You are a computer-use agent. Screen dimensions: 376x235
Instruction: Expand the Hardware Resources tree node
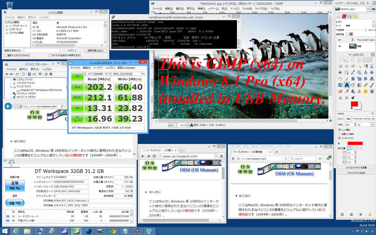click(x=7, y=26)
